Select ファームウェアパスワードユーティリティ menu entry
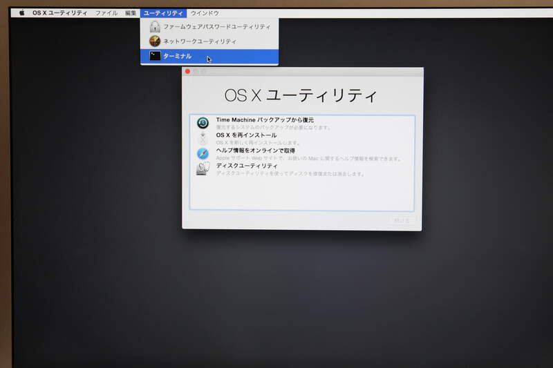Image resolution: width=553 pixels, height=368 pixels. (x=216, y=27)
